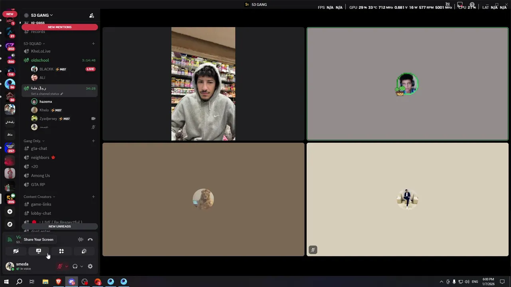The height and width of the screenshot is (287, 511).
Task: Open server with 115 badge
Action: [x=10, y=72]
